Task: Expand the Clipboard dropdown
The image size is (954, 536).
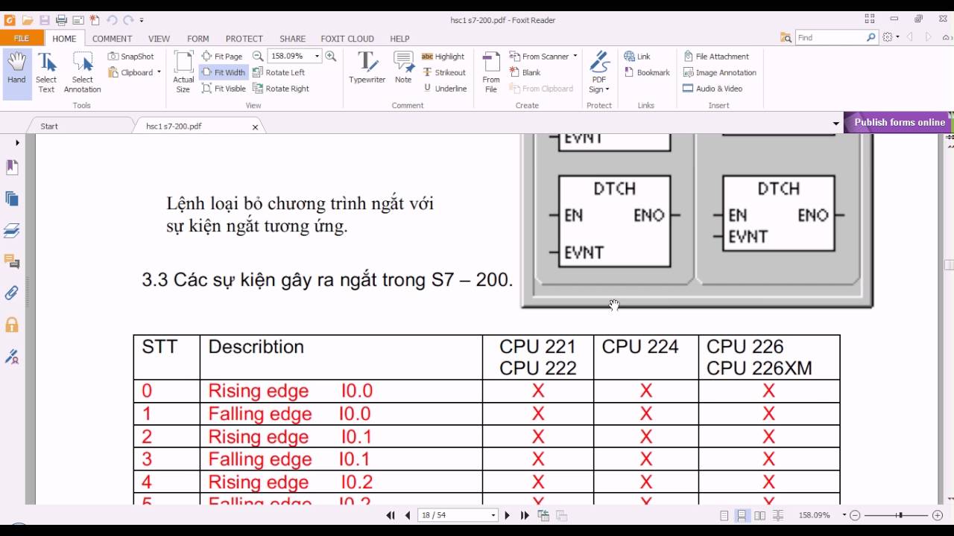Action: pos(159,72)
